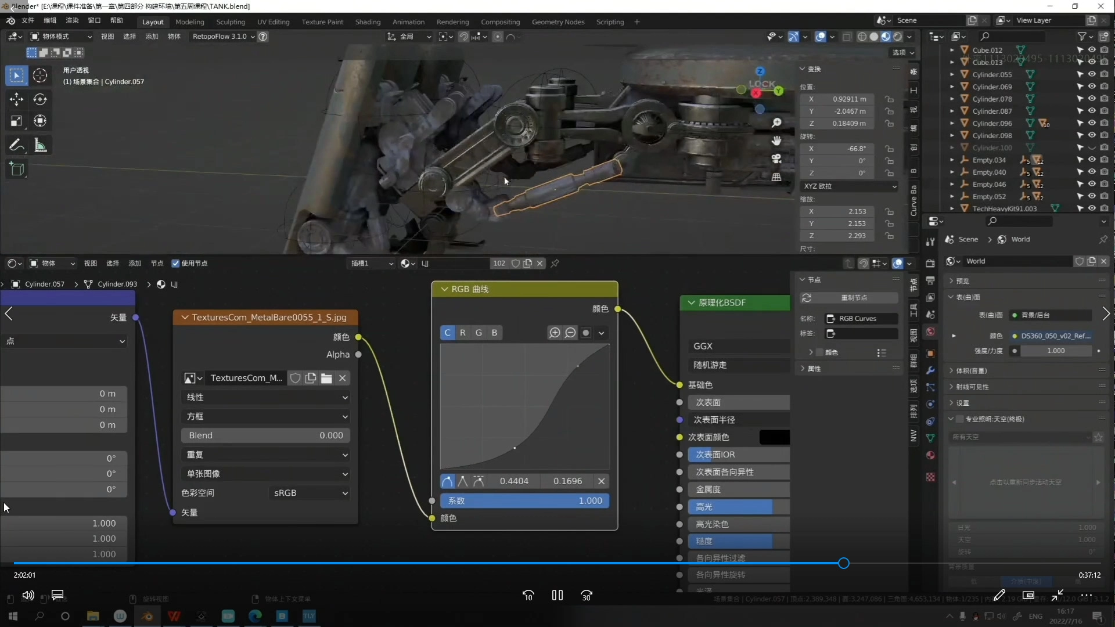Toggle the 使用节点 checkbox

coord(175,263)
